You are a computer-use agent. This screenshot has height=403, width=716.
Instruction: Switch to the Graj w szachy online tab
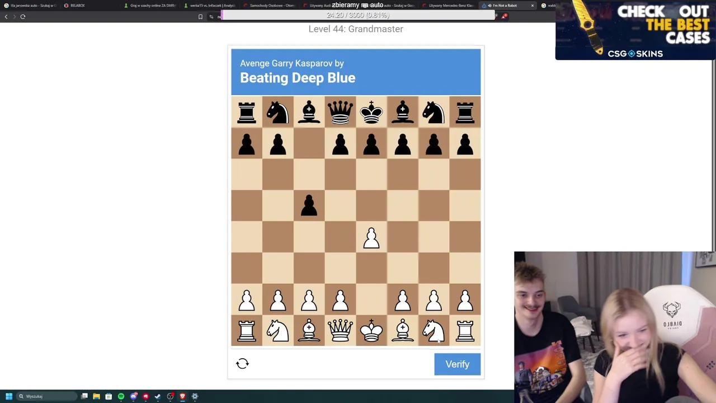click(150, 6)
